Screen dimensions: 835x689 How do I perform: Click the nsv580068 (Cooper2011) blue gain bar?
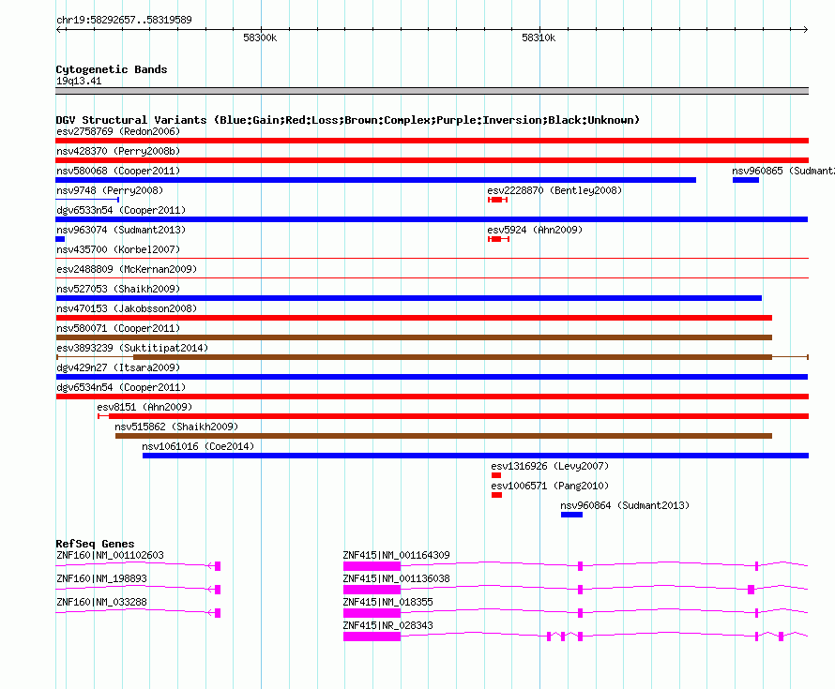[x=375, y=180]
